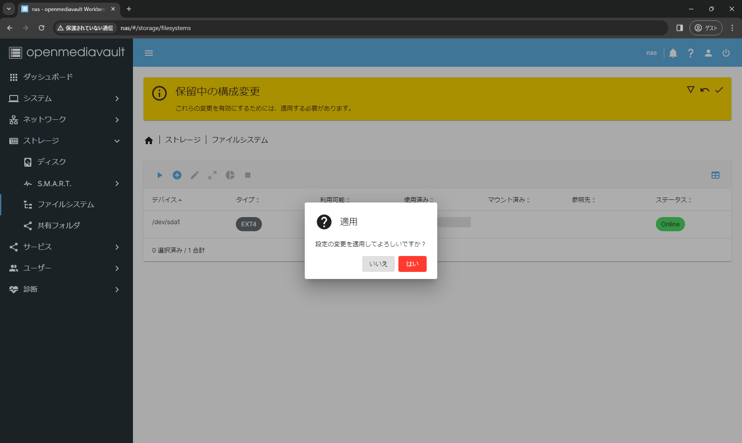The image size is (742, 443).
Task: Open the ディスク sidebar item
Action: click(x=52, y=162)
